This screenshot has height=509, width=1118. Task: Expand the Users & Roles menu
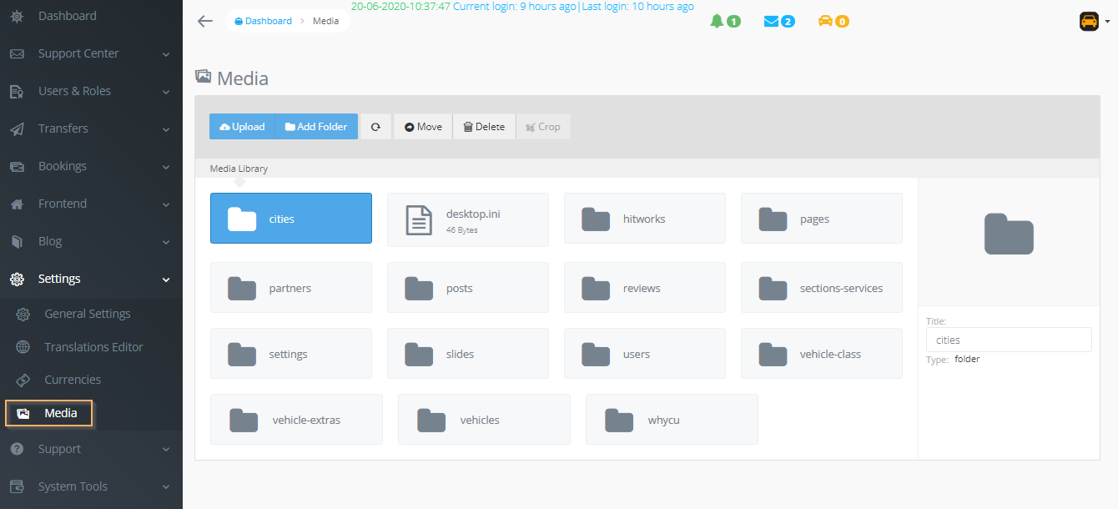[x=91, y=91]
